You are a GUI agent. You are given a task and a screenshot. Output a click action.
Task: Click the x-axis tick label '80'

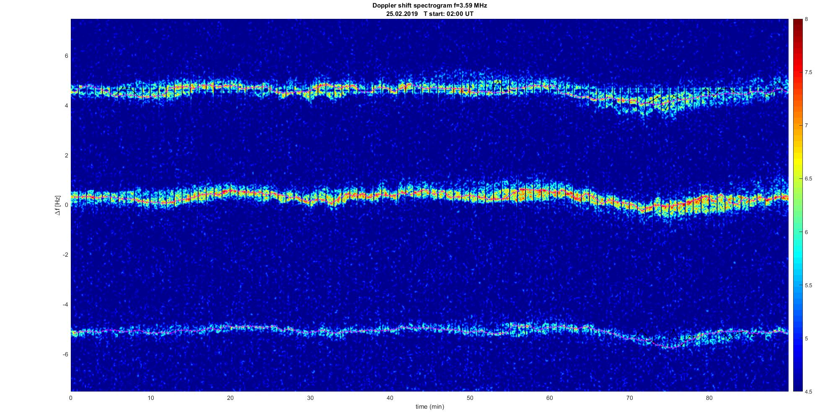coord(709,398)
